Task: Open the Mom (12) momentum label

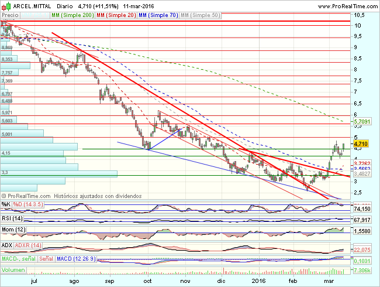Action: (13, 230)
